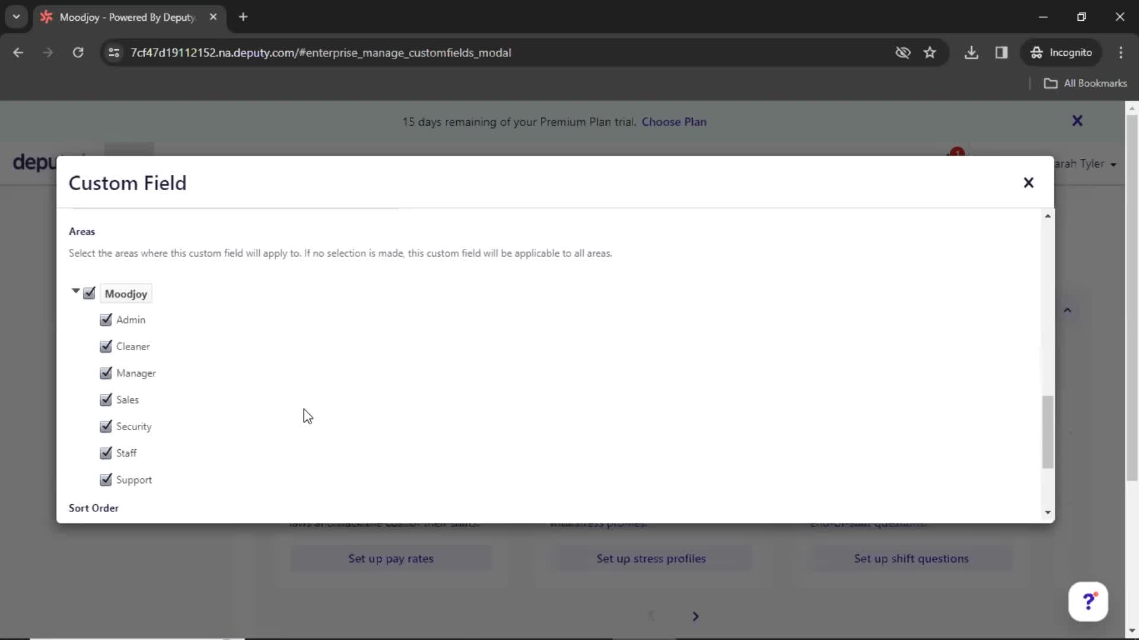Click the download icon in browser toolbar

pyautogui.click(x=972, y=52)
